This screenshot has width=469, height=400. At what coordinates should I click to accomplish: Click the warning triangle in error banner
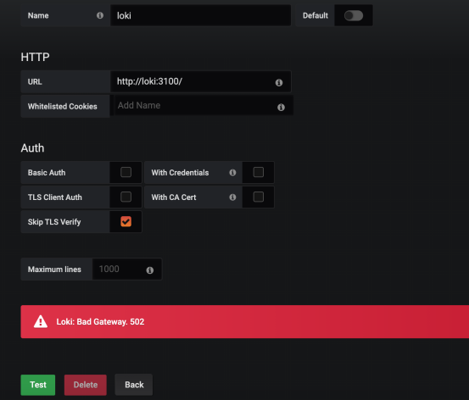(x=41, y=322)
